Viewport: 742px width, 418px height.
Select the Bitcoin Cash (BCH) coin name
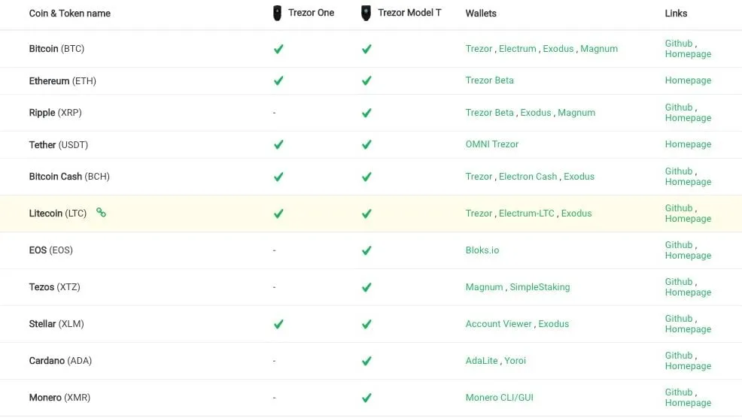tap(69, 177)
